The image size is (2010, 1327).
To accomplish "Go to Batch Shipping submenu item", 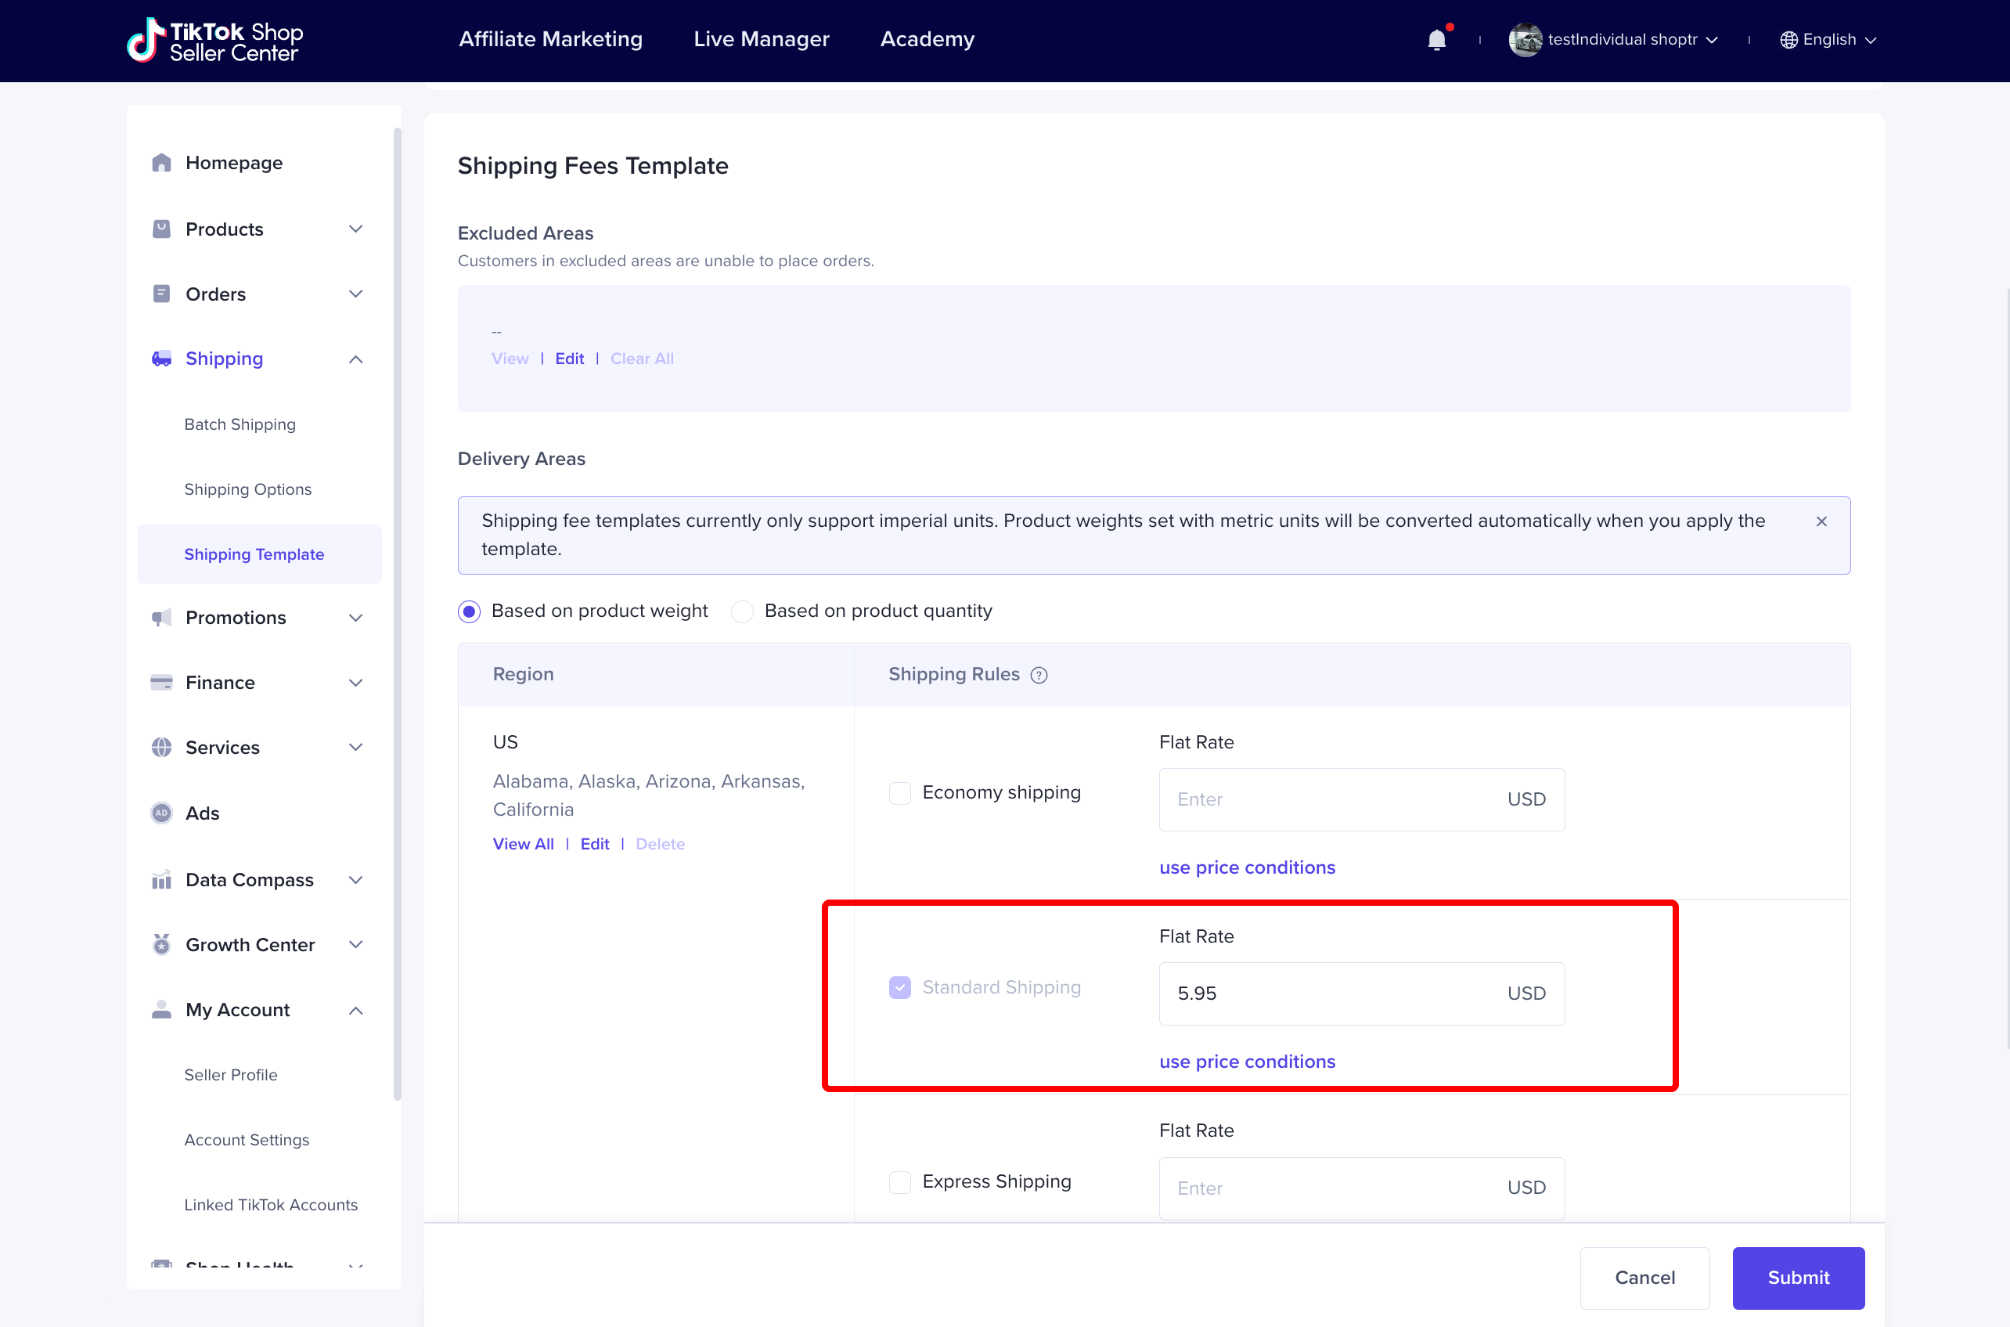I will pyautogui.click(x=240, y=424).
